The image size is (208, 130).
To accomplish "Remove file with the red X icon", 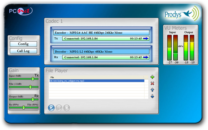I will pyautogui.click(x=153, y=83).
